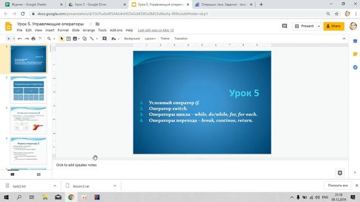Open the insert image dropdown arrow

click(x=79, y=39)
